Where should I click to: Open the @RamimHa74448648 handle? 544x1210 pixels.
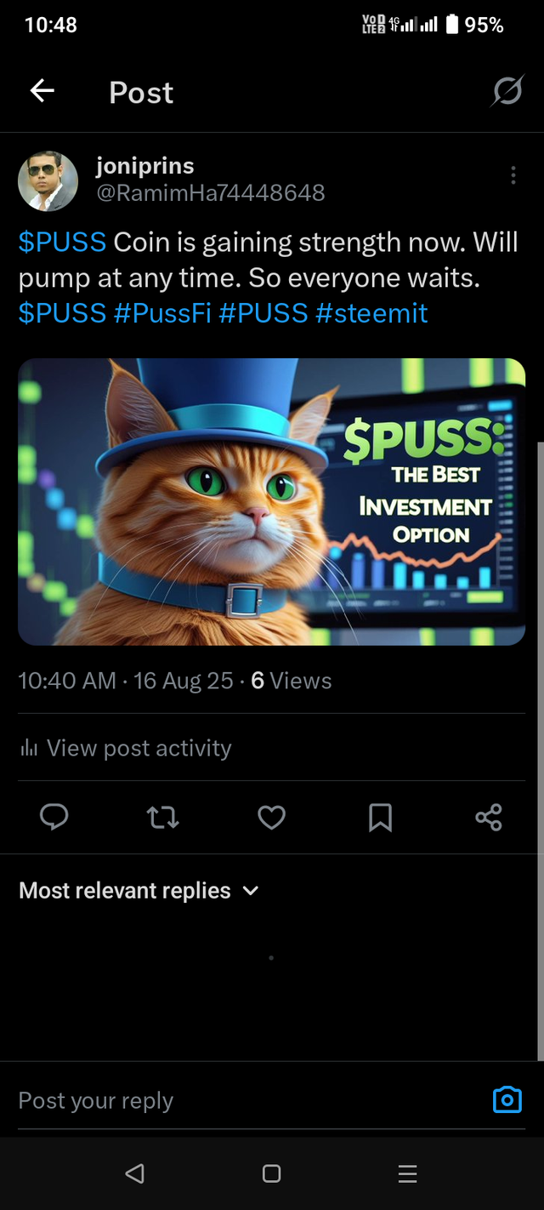[x=211, y=193]
